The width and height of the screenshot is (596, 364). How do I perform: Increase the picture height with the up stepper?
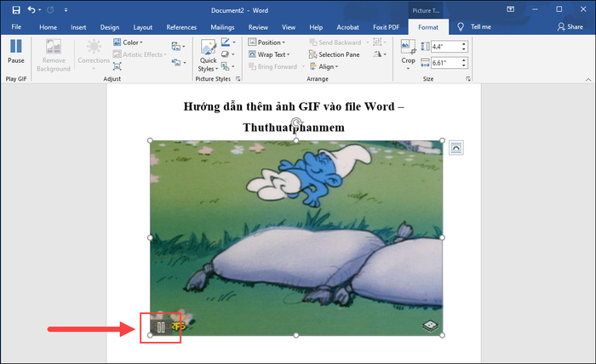[464, 44]
